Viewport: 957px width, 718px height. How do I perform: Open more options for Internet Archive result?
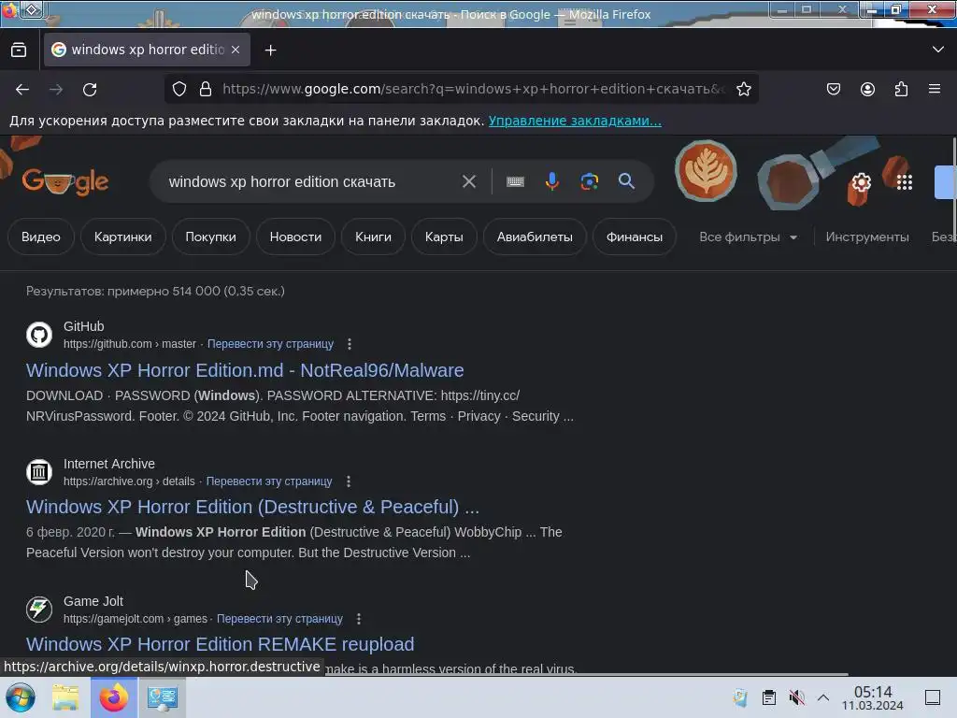[349, 481]
